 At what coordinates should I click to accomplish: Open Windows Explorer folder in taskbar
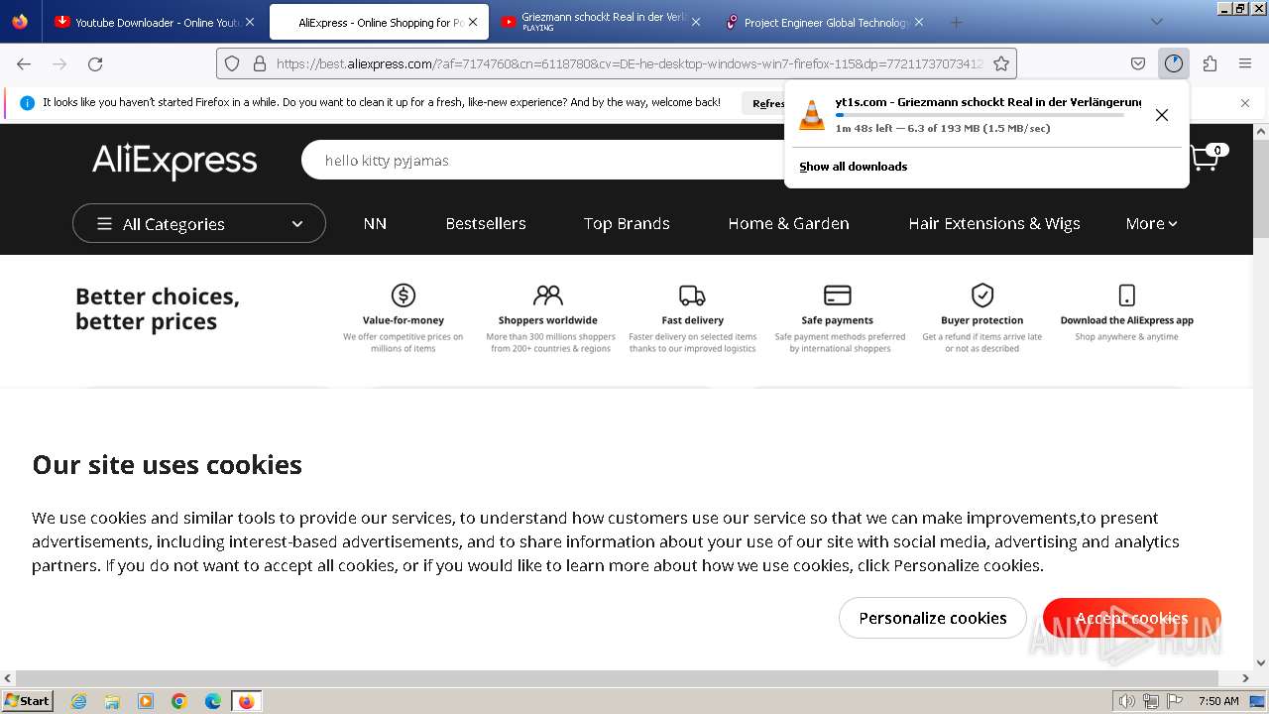[x=112, y=701]
